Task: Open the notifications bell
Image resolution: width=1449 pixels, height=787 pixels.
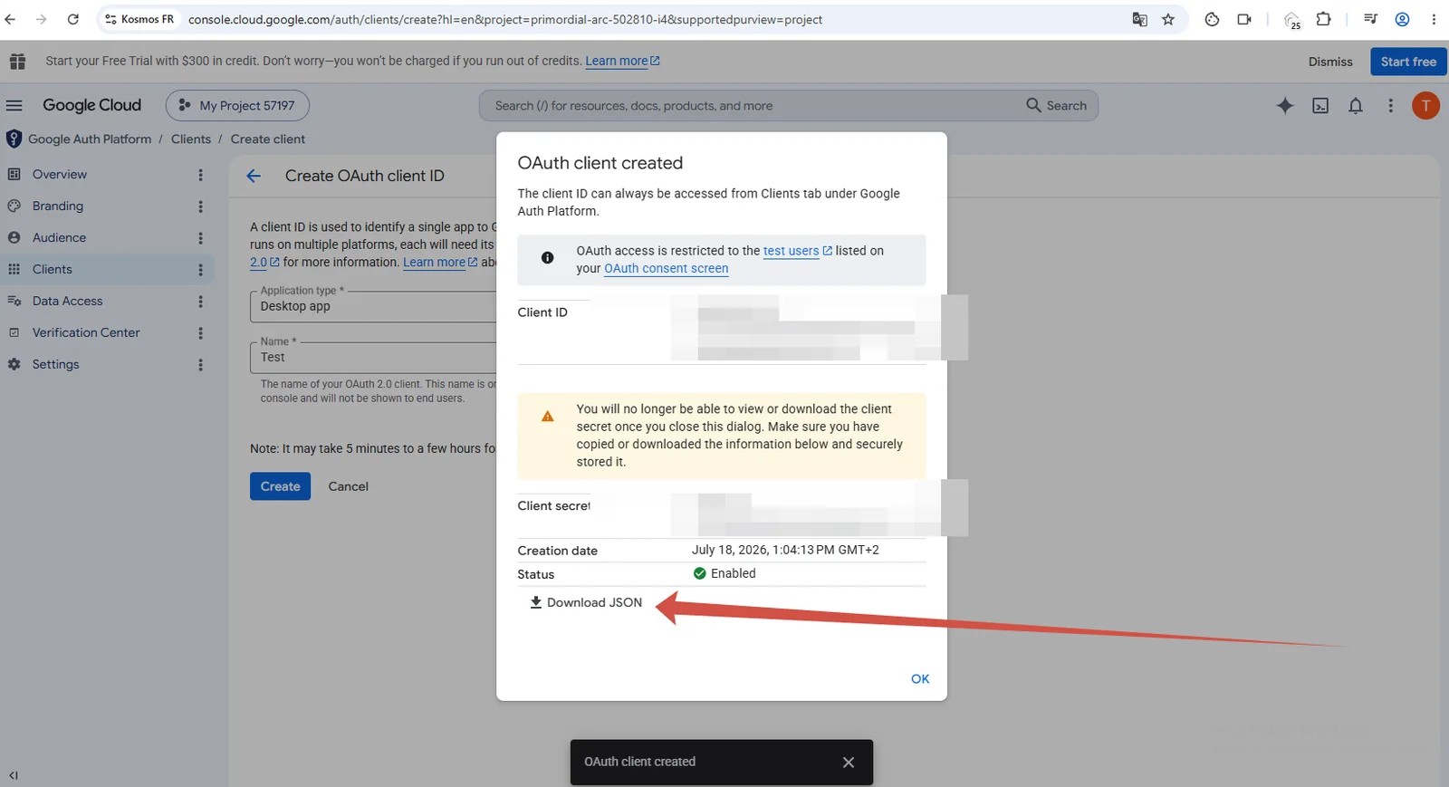Action: click(x=1356, y=105)
